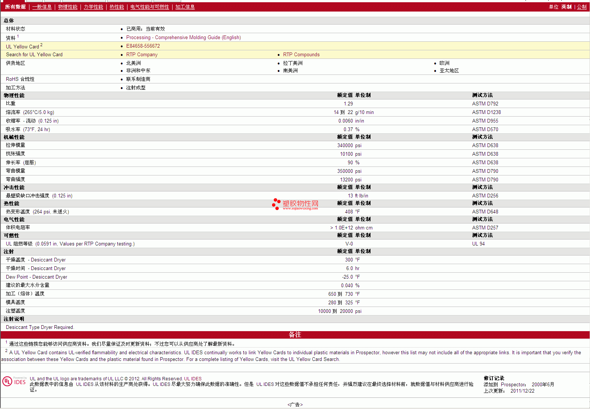Click the 悬壁梁缺口冲击强度 row label

(x=39, y=196)
